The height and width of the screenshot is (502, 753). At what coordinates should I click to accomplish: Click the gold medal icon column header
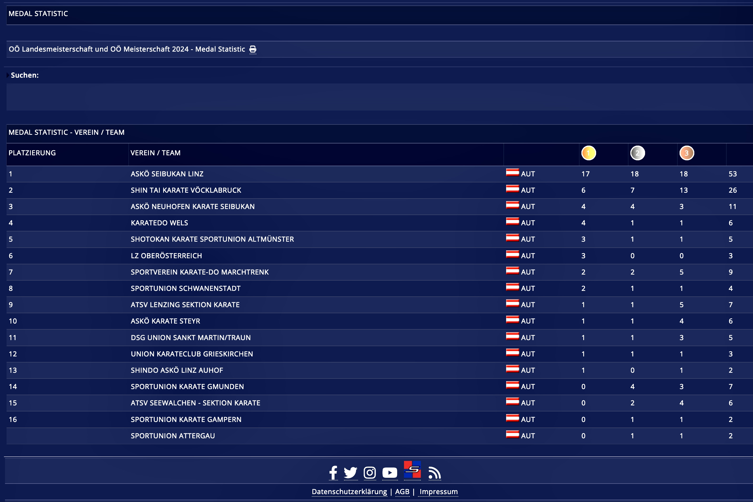point(589,153)
